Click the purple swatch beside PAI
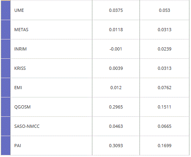This screenshot has width=191, height=157. pos(6,146)
